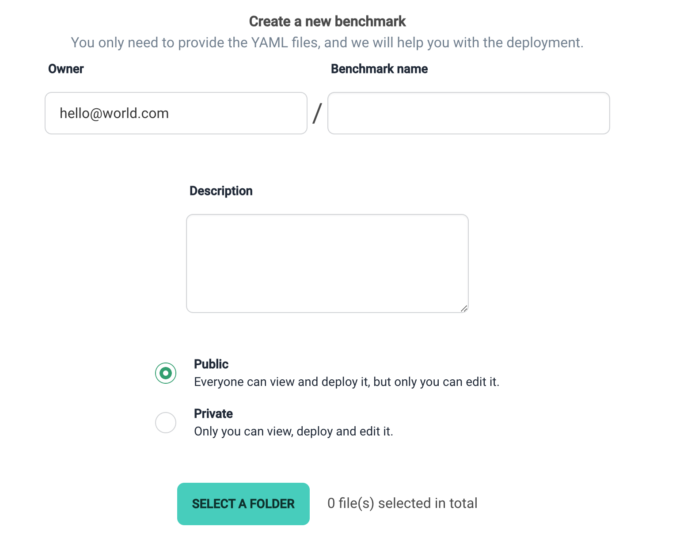
Task: Click the "Create a new benchmark" heading
Action: point(327,21)
